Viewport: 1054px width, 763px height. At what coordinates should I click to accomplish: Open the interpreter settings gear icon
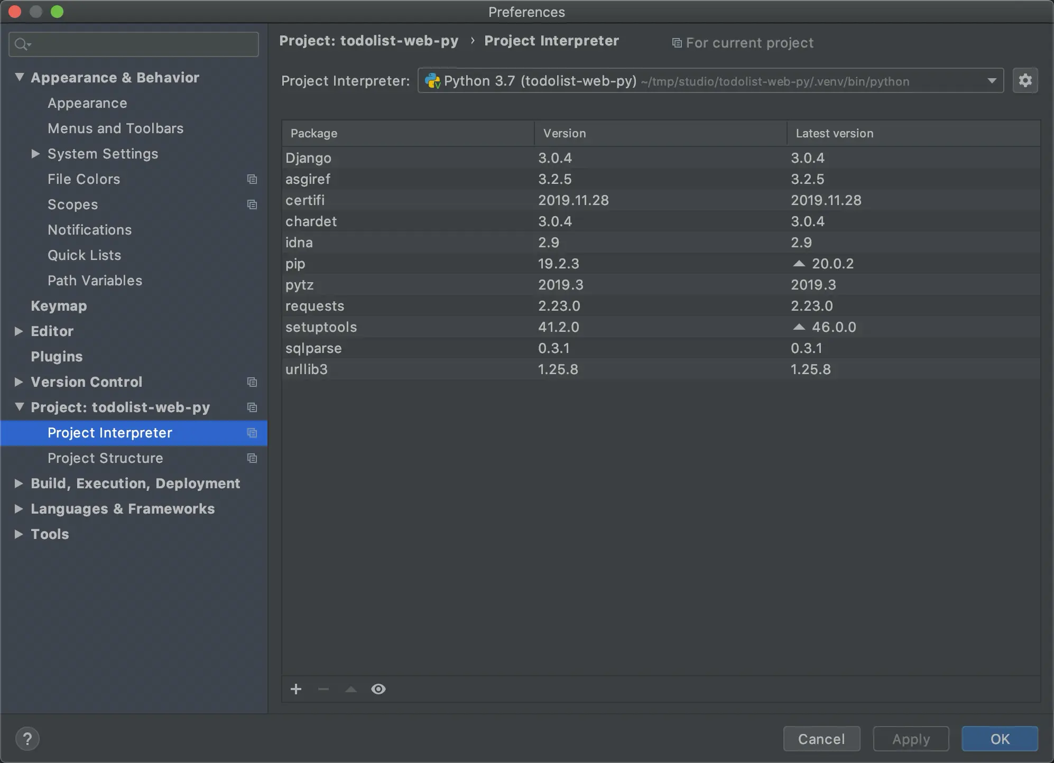1025,80
